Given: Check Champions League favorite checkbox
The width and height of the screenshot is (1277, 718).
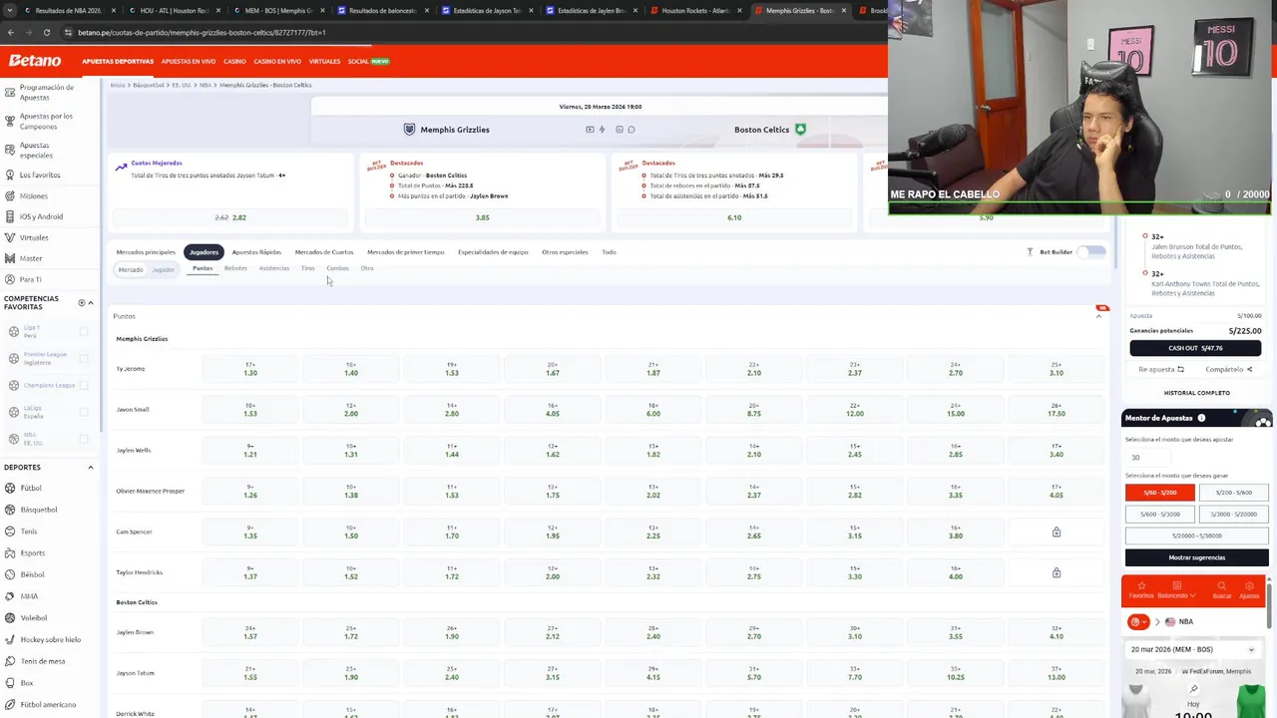Looking at the screenshot, I should click(84, 385).
